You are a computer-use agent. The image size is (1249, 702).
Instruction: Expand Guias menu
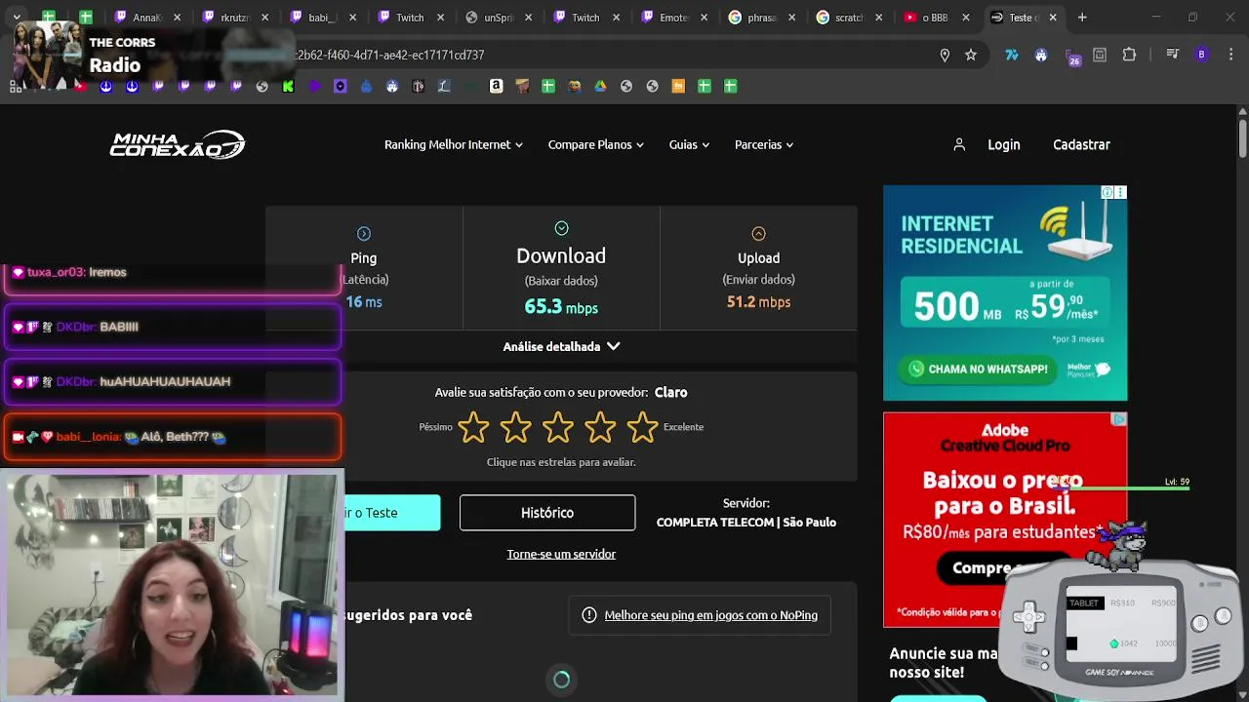click(689, 144)
